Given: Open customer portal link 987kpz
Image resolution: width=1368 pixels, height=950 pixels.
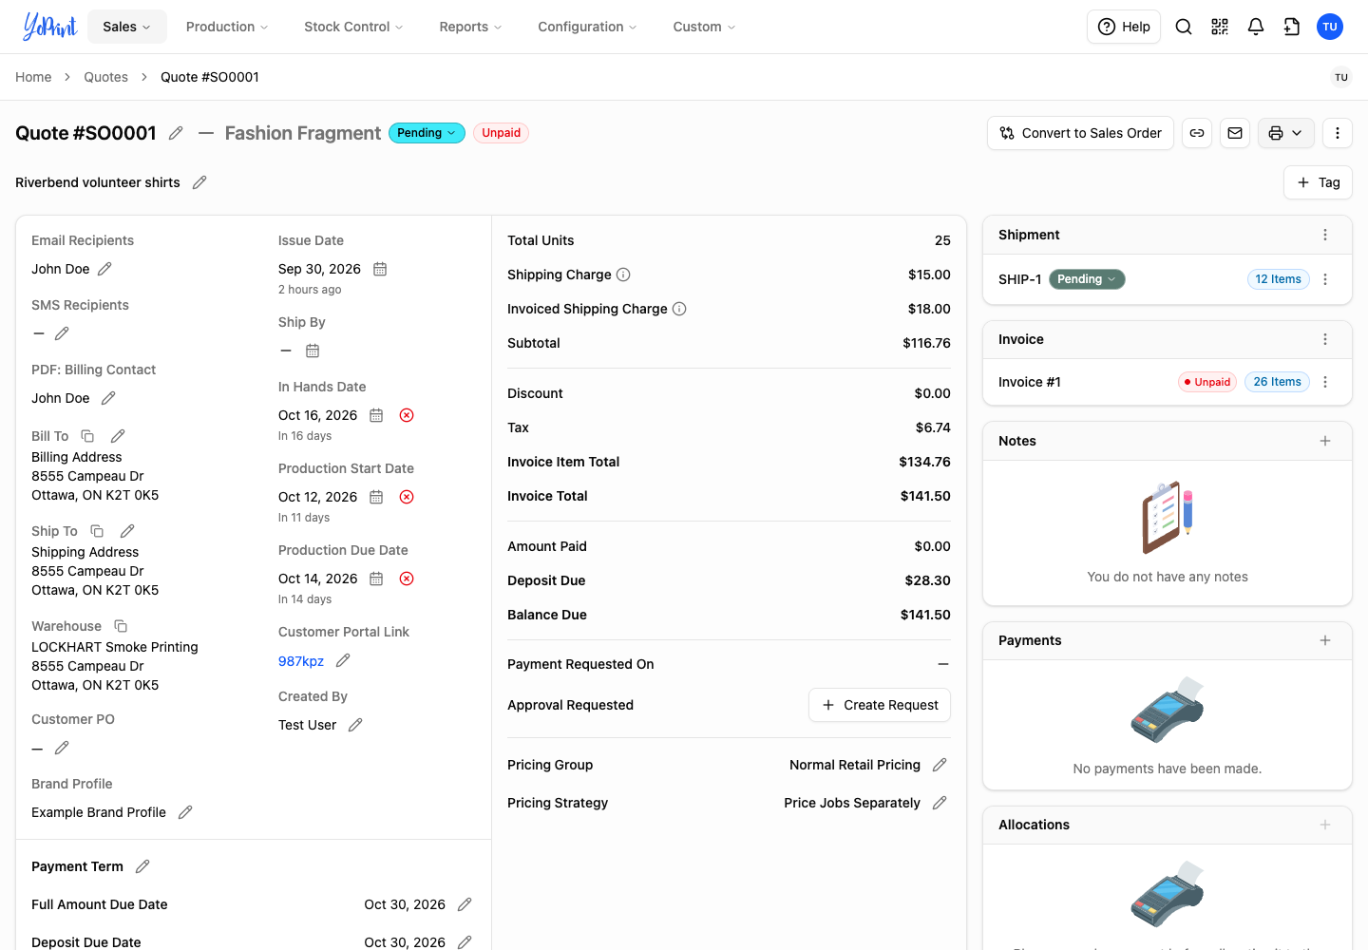Looking at the screenshot, I should [x=301, y=661].
